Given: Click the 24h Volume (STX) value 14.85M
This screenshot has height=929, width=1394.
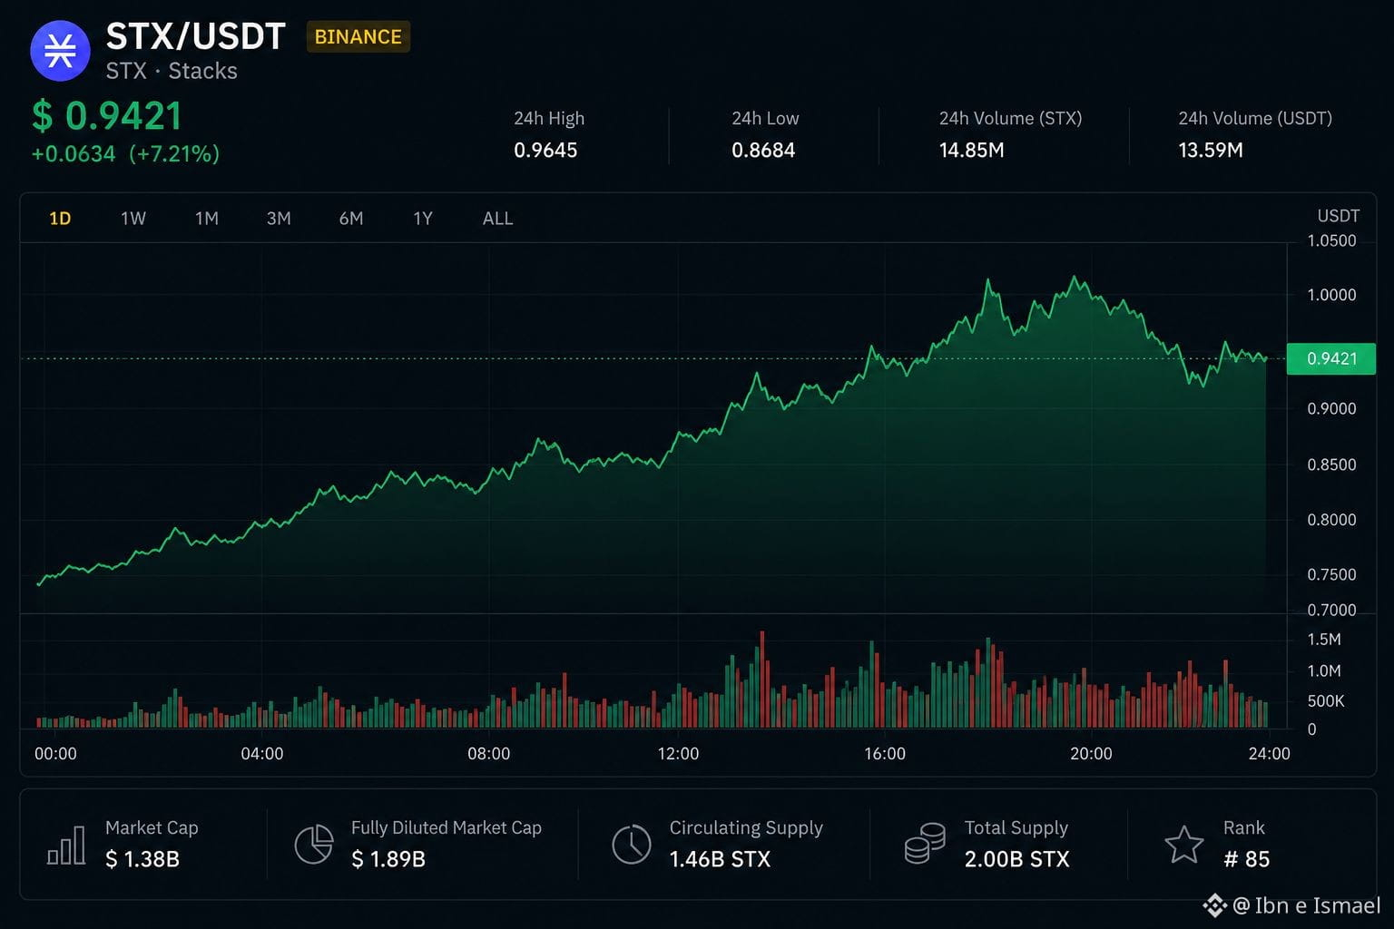Looking at the screenshot, I should pos(972,151).
